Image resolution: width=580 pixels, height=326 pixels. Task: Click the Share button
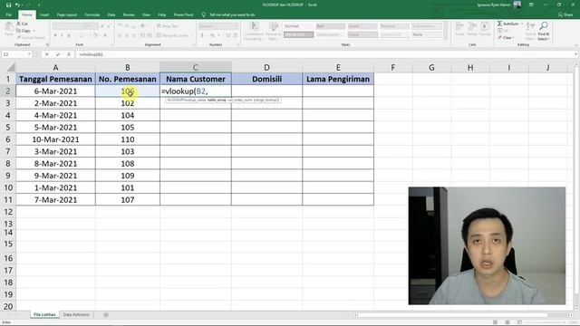point(565,14)
